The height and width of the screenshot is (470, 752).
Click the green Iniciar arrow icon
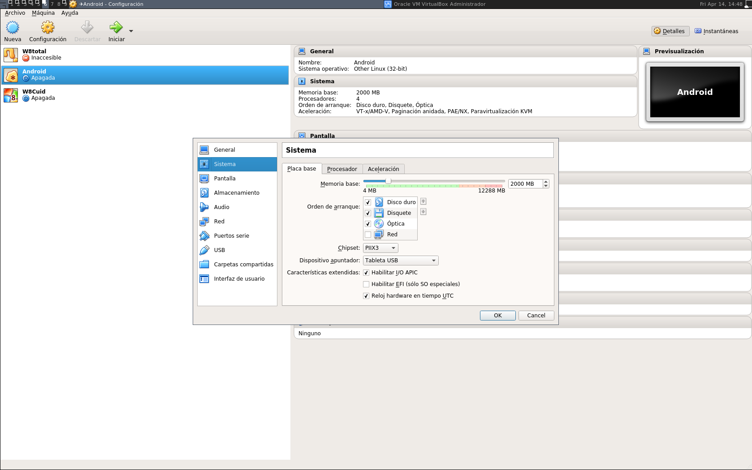click(116, 28)
